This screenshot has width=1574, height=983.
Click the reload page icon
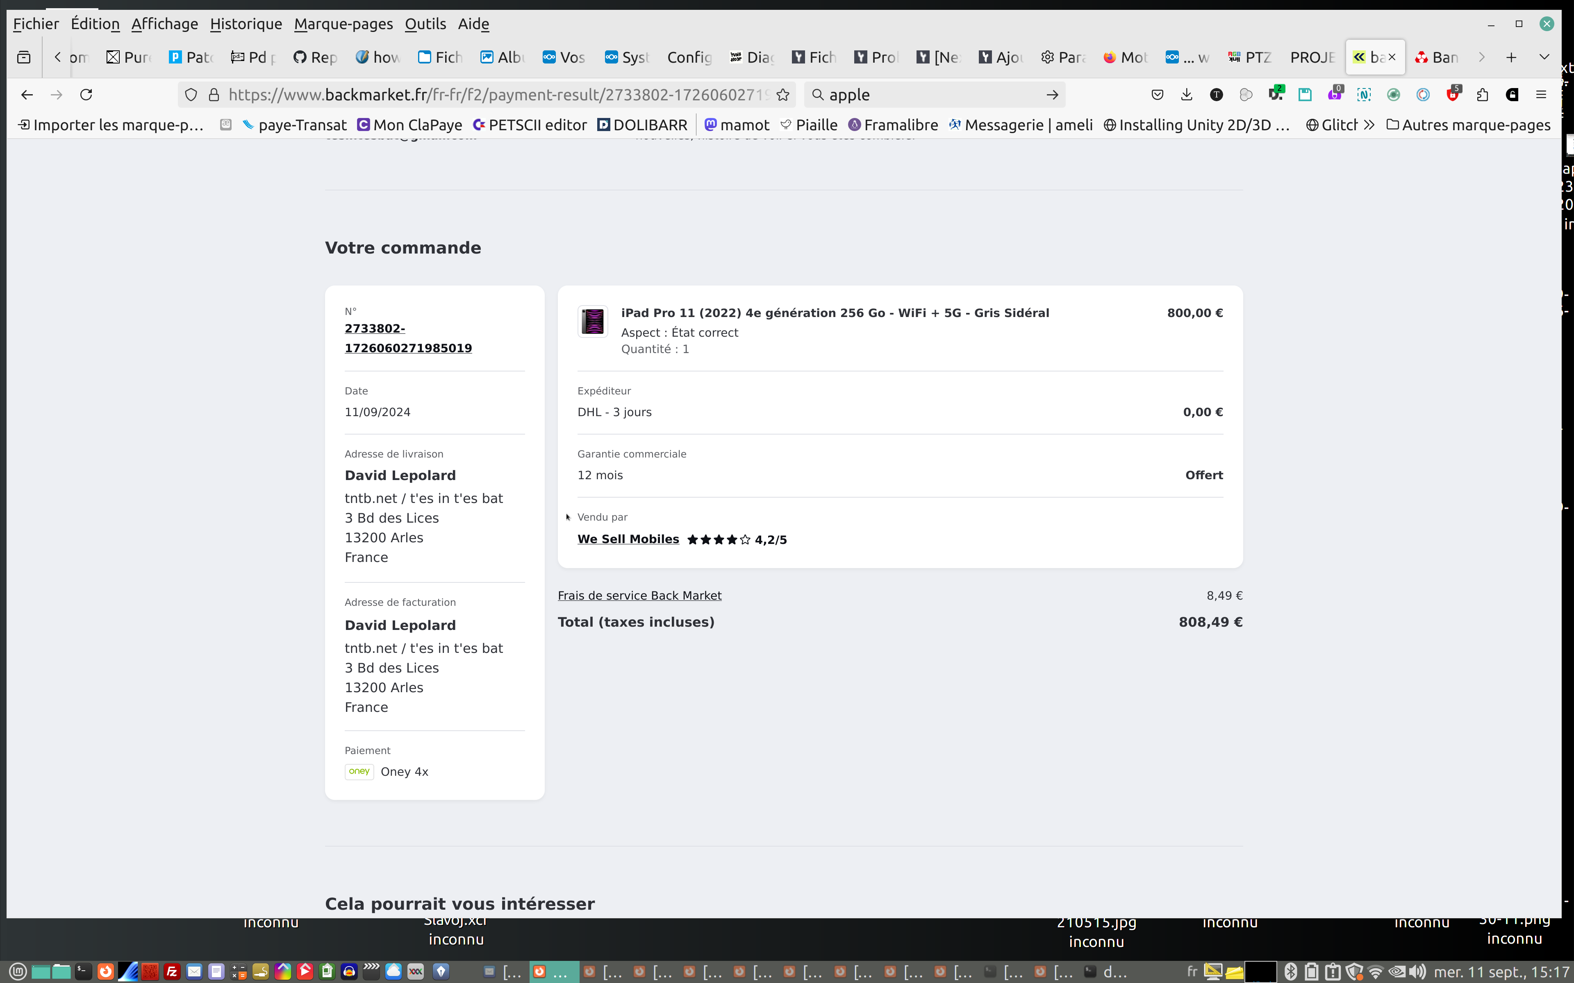[x=86, y=95]
